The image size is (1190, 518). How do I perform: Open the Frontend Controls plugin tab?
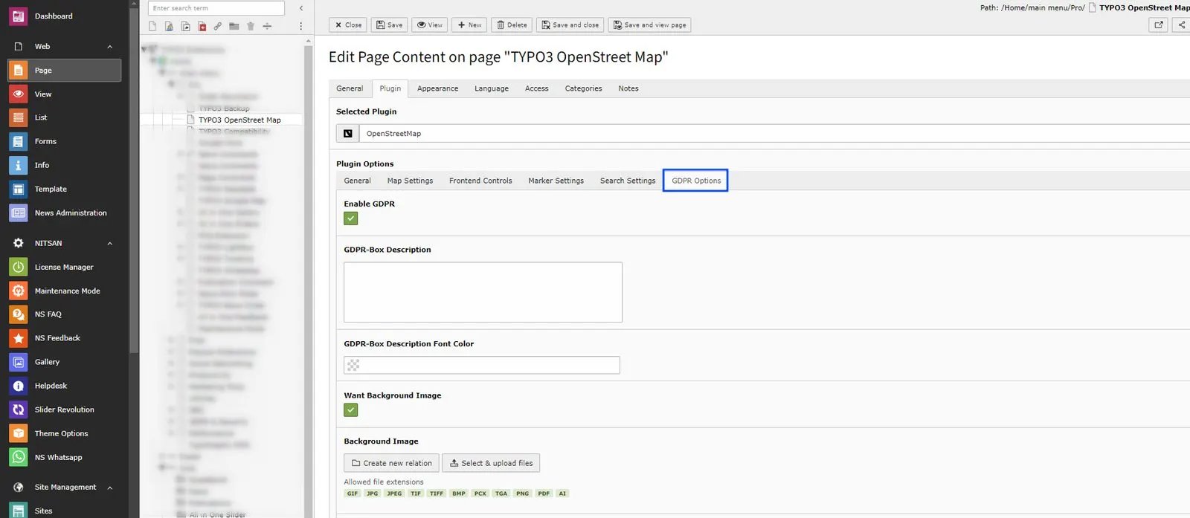pyautogui.click(x=480, y=181)
